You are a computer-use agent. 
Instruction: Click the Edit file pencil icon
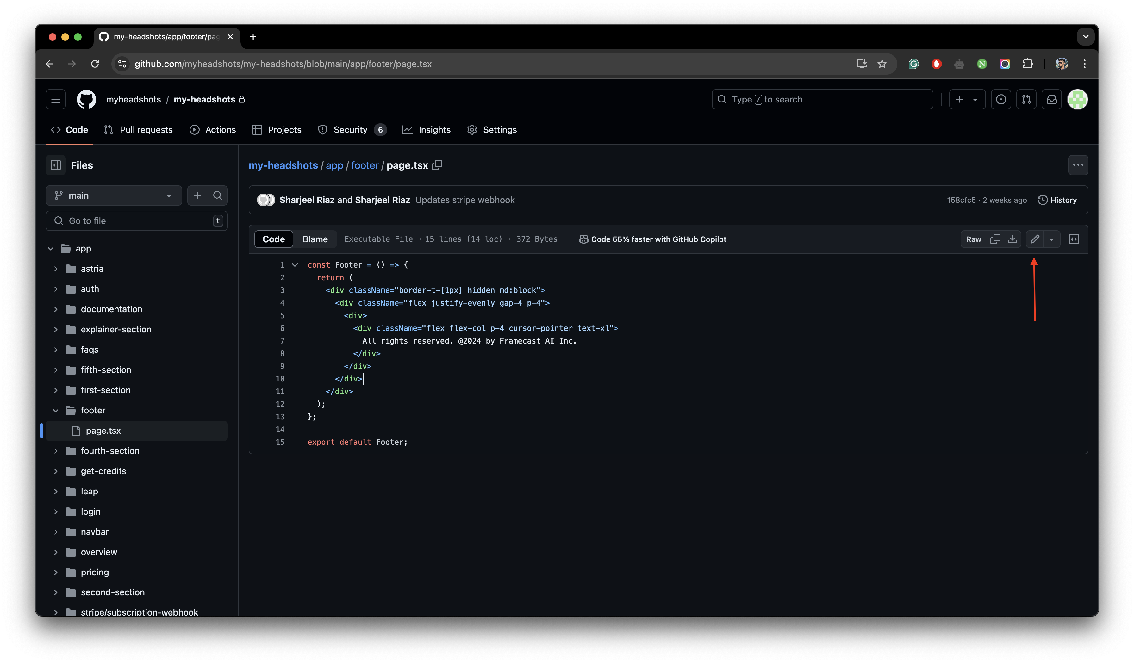1035,239
